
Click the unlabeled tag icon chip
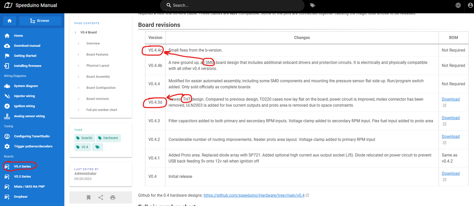point(97,147)
